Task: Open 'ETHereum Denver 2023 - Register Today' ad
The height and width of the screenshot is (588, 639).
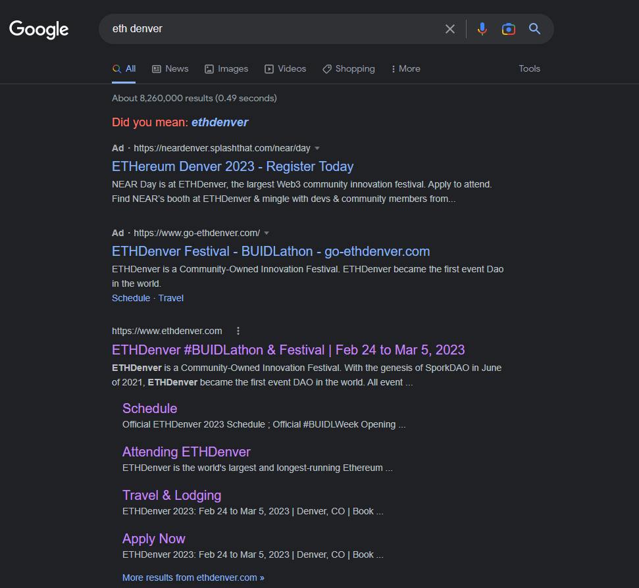Action: (232, 166)
